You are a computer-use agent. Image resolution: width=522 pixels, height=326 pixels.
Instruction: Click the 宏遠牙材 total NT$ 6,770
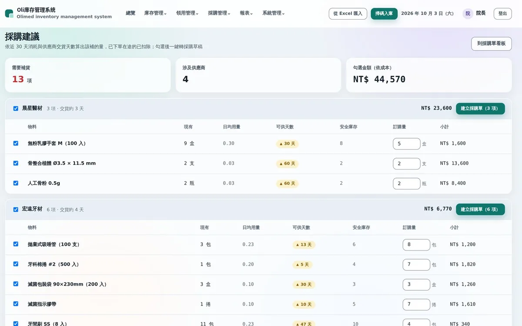(438, 209)
